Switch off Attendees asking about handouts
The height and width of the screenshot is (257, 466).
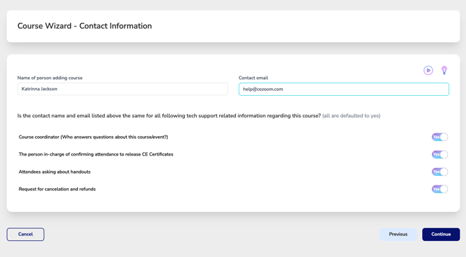click(x=440, y=172)
